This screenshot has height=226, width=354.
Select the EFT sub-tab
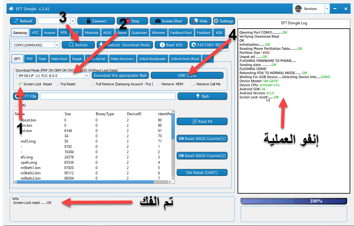click(x=17, y=59)
